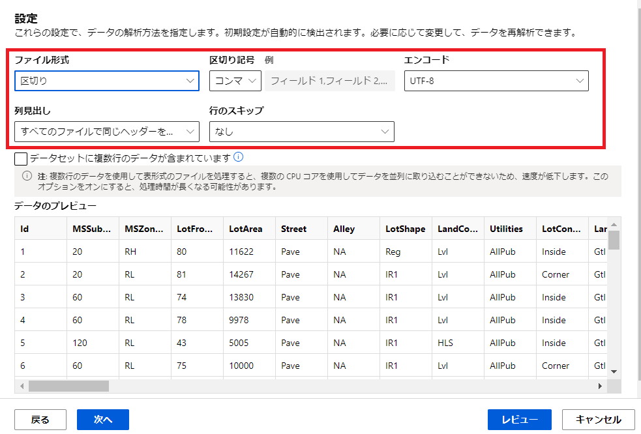The image size is (641, 434).
Task: Click the LotArea cell 5005
Action: [x=249, y=343]
